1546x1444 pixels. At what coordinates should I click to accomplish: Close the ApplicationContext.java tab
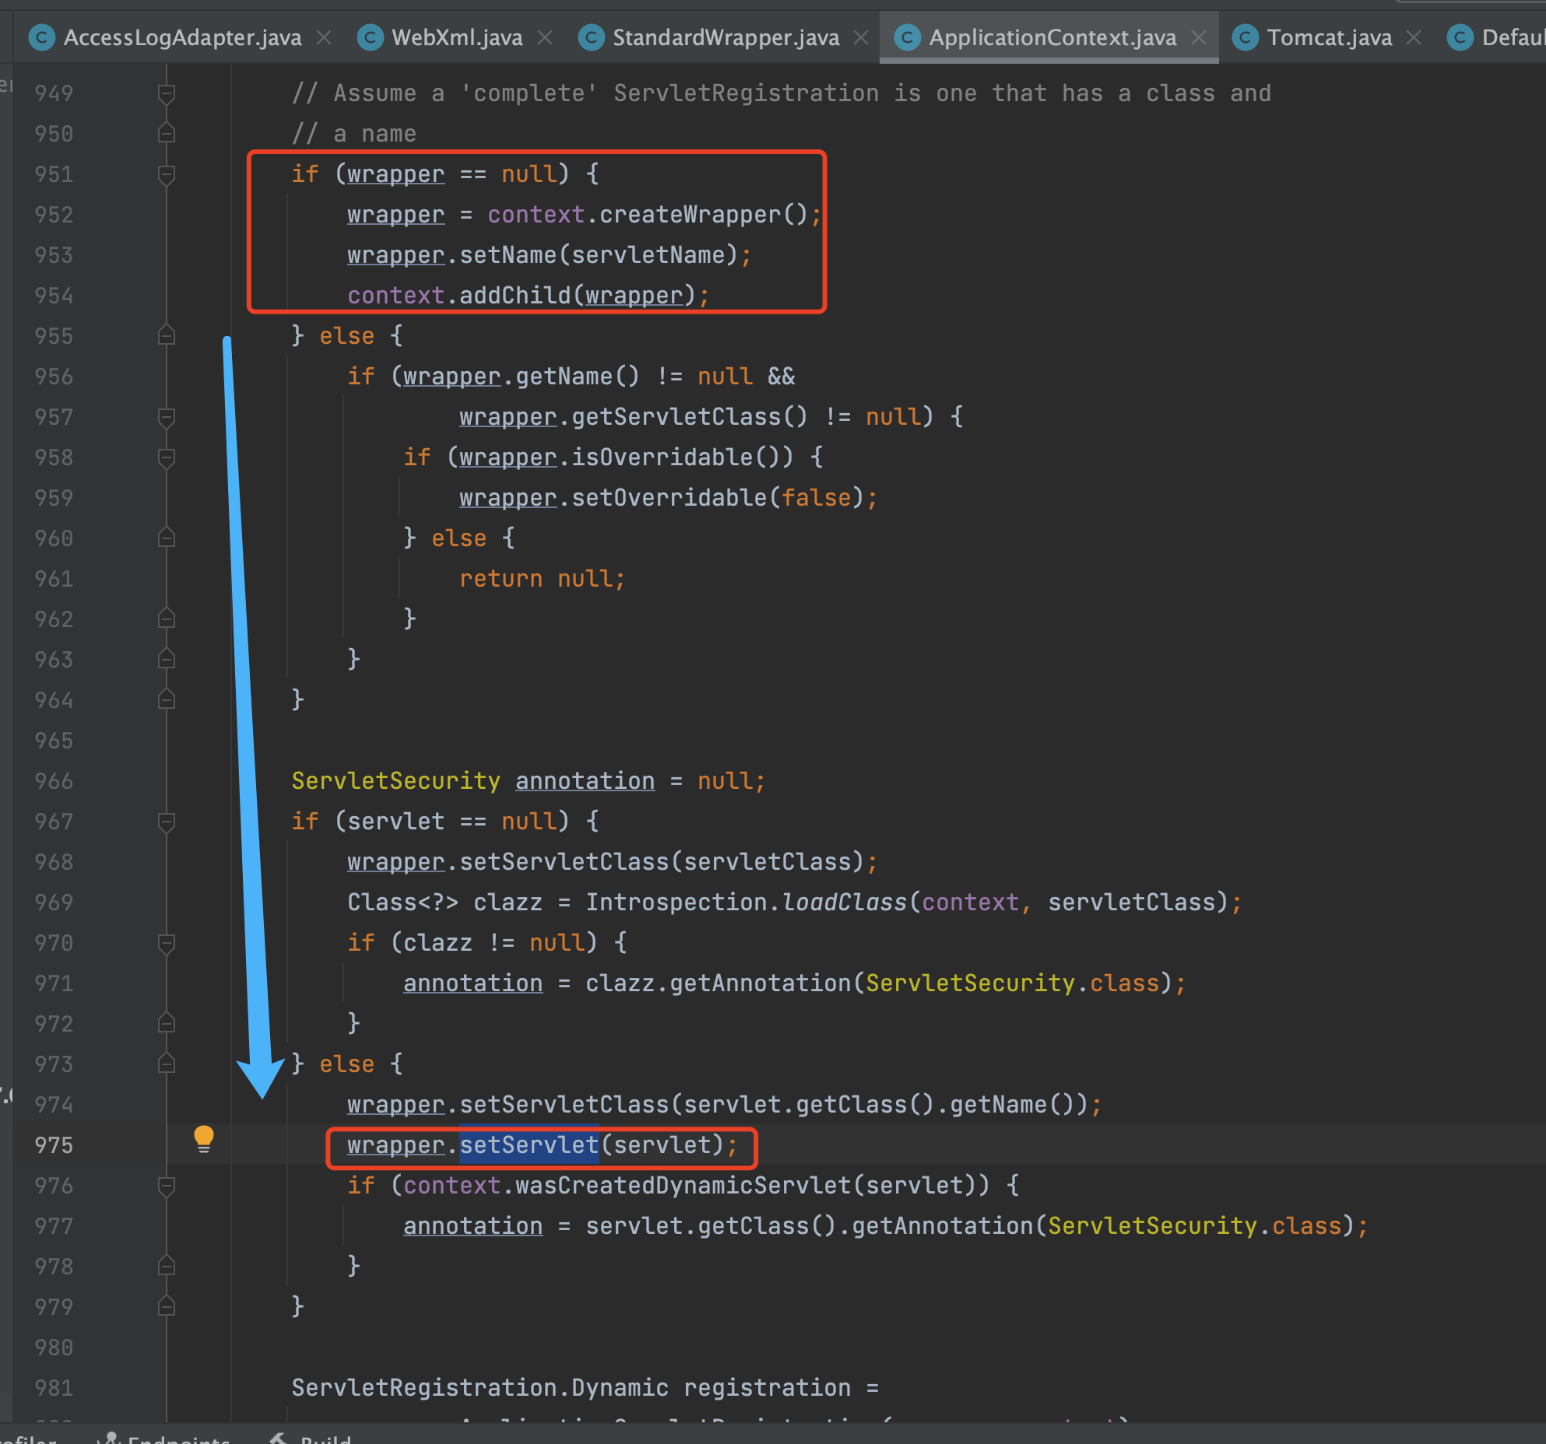tap(1200, 37)
